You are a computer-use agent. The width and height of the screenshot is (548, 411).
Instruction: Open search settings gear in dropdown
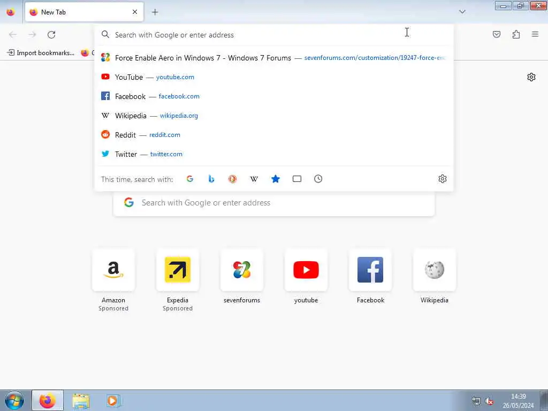tap(443, 179)
